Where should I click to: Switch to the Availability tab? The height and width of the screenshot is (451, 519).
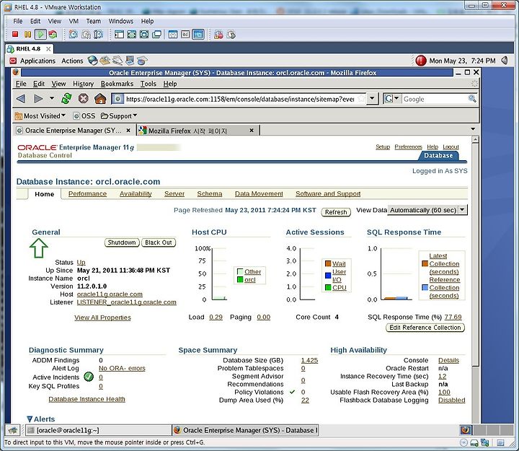point(136,194)
